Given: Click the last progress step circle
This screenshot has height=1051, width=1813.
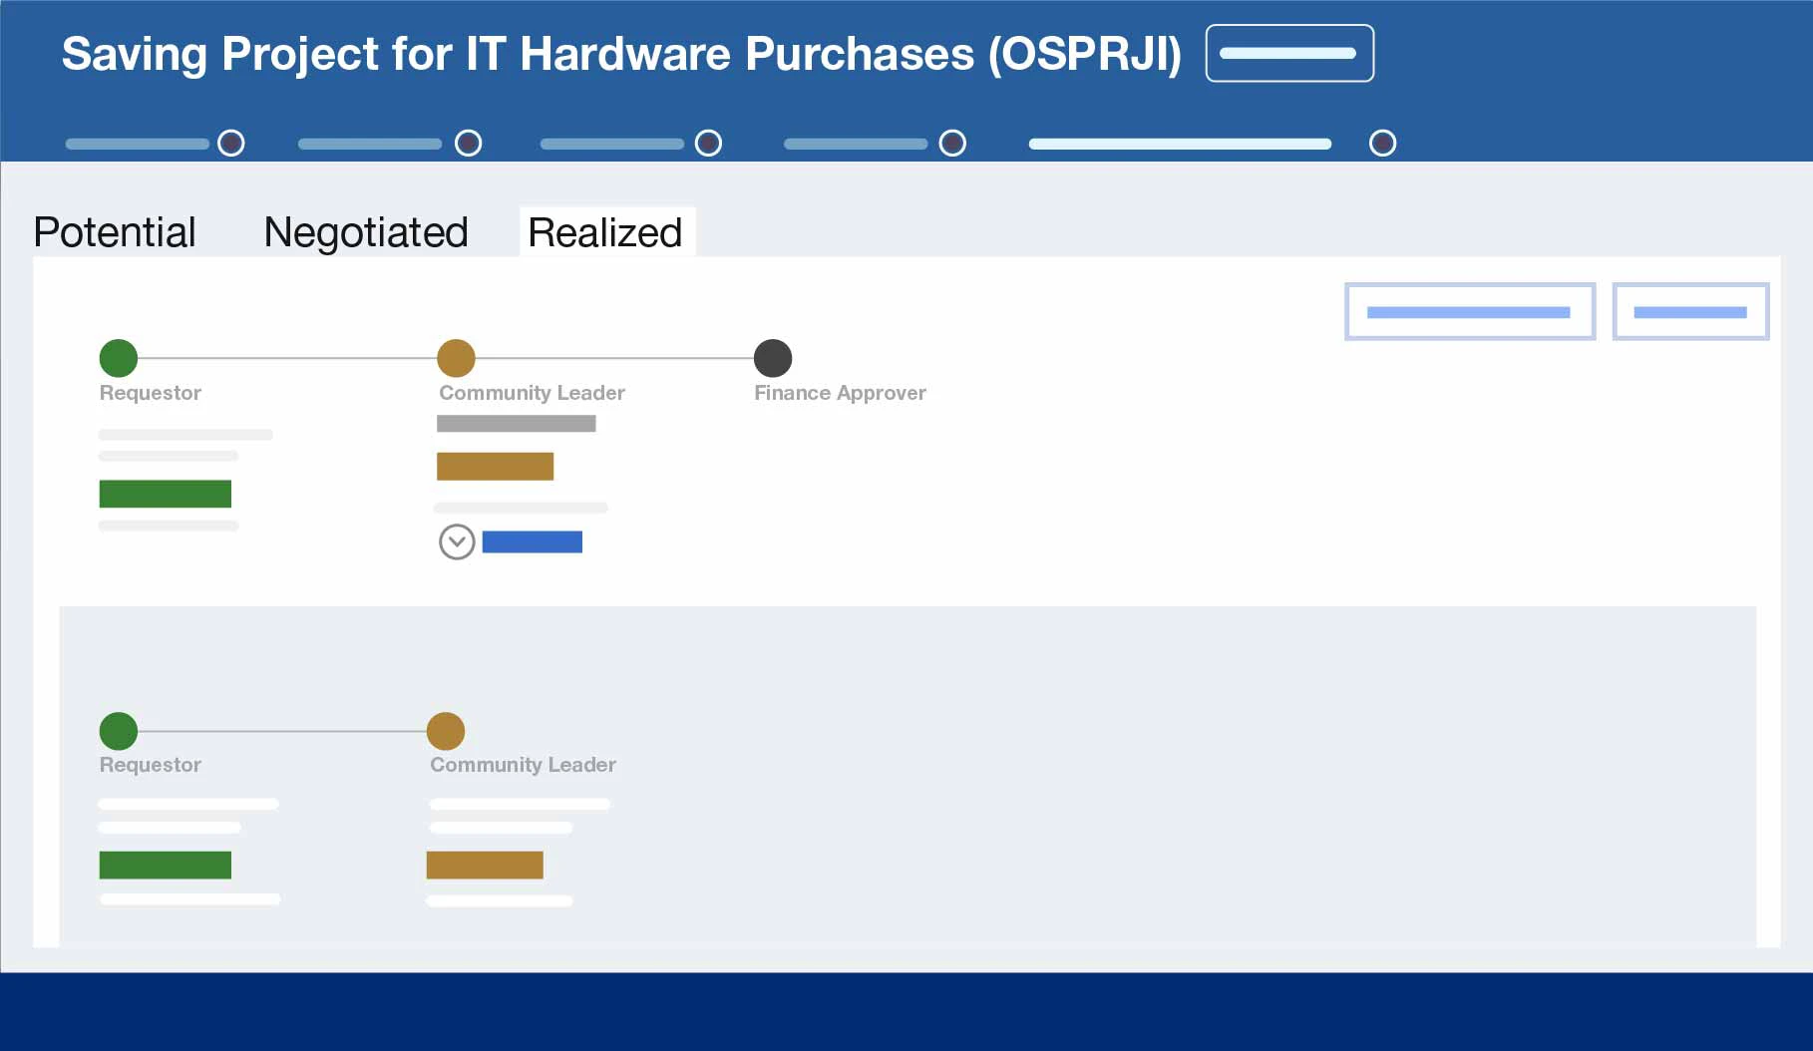Looking at the screenshot, I should [x=1382, y=144].
